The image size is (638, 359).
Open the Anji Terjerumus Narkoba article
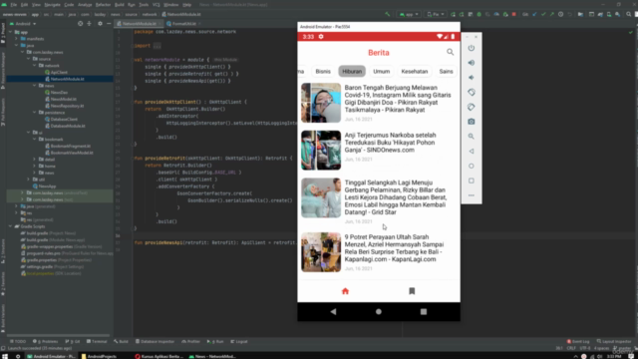click(379, 151)
